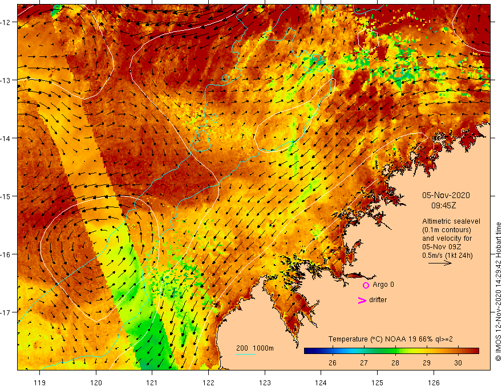Click the "200 1000m" depth label

tap(255, 348)
